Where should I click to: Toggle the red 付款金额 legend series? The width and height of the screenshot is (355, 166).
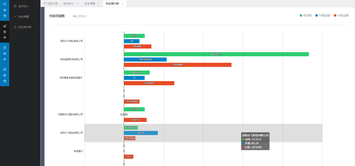click(341, 16)
